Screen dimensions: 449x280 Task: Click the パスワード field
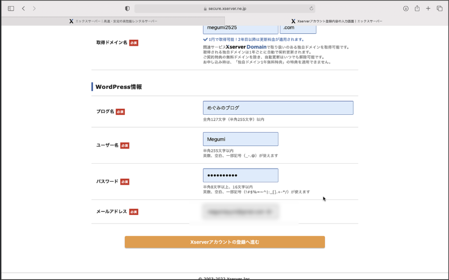tap(241, 175)
